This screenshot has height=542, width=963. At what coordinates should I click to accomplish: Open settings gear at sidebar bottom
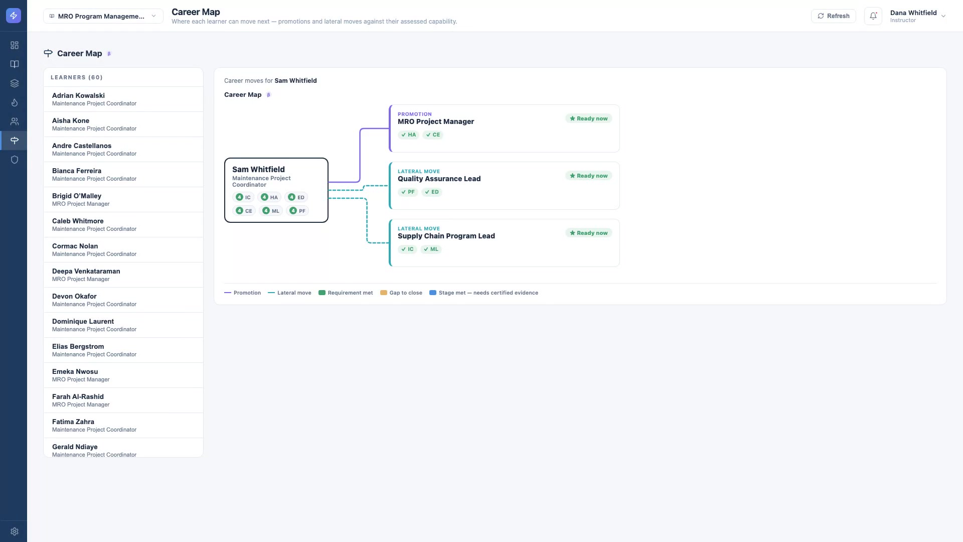15,531
